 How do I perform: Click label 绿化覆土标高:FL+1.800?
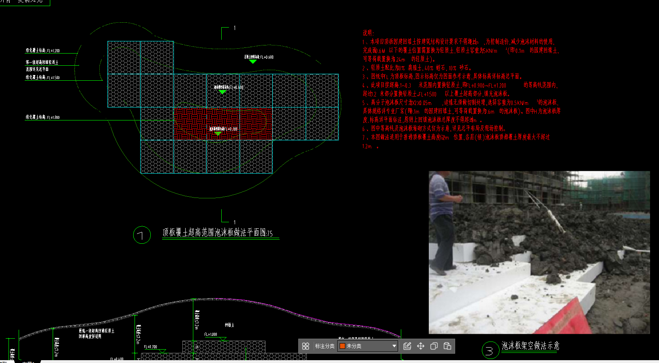(43, 117)
